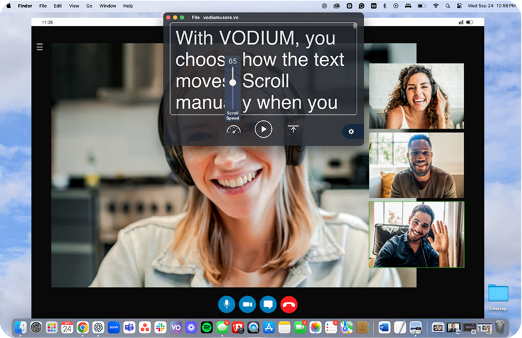The width and height of the screenshot is (522, 338).
Task: Open the Finder menu
Action: point(25,6)
